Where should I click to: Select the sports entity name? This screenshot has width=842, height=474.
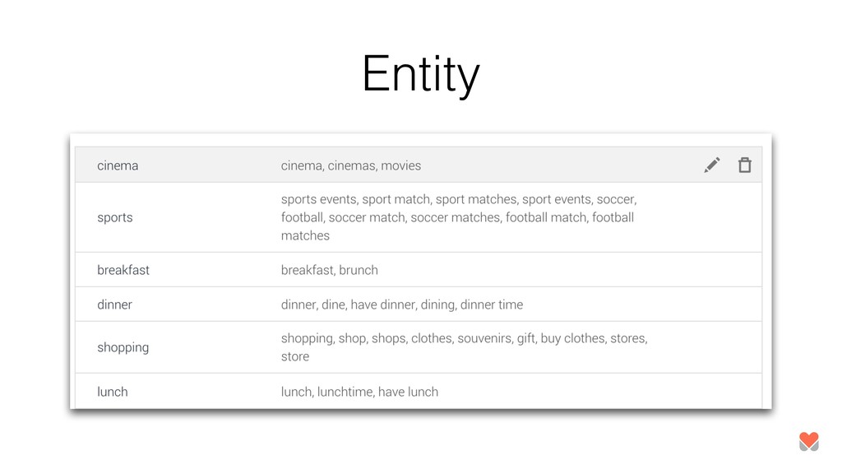click(x=115, y=217)
